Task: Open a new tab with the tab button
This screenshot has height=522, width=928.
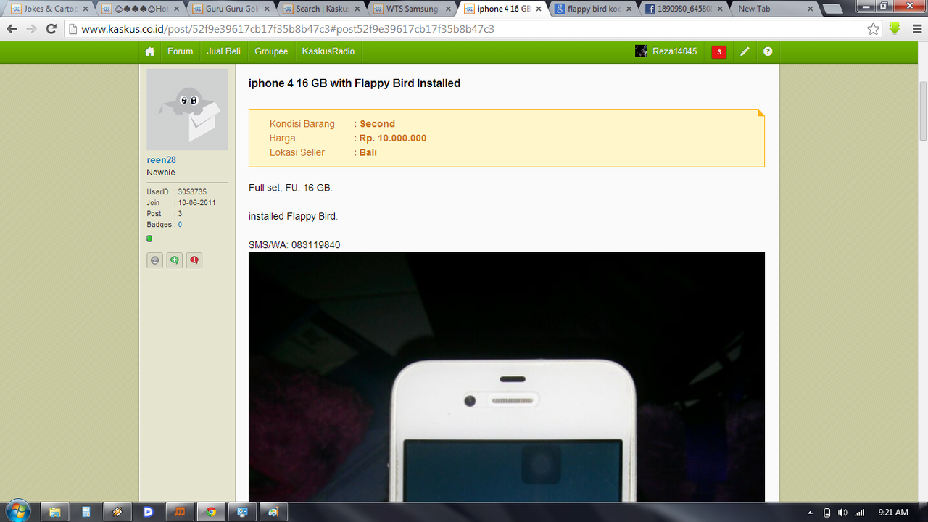Action: 832,9
